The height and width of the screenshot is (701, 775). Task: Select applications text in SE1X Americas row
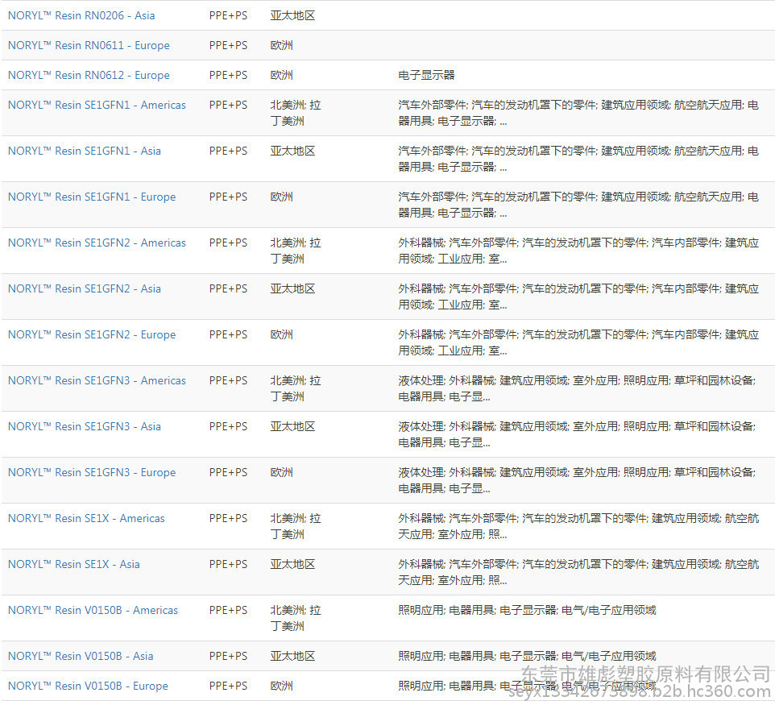578,527
